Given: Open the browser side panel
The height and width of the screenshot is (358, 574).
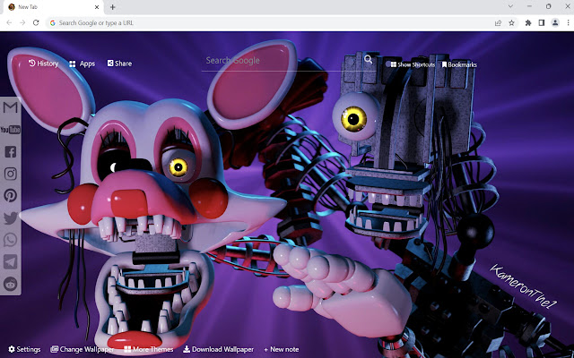Looking at the screenshot, I should pyautogui.click(x=542, y=22).
